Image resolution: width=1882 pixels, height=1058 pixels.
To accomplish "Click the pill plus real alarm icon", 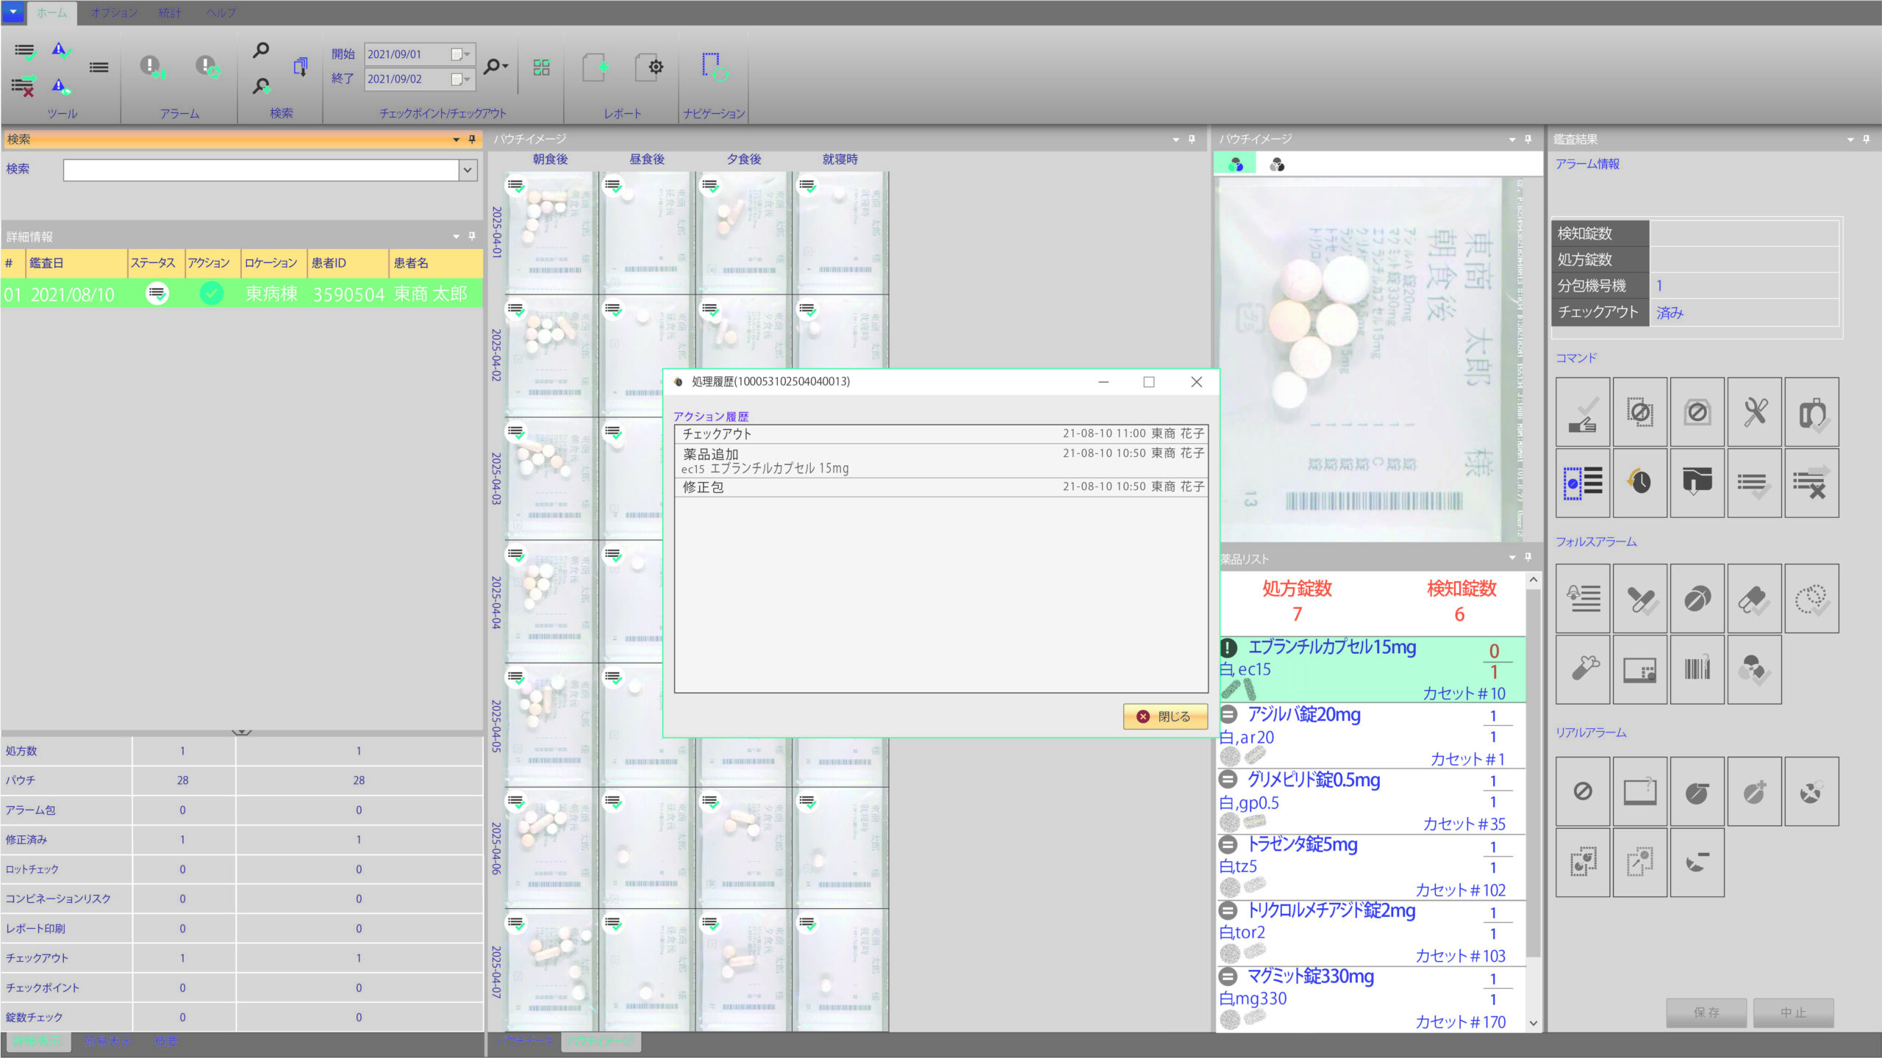I will (x=1754, y=792).
